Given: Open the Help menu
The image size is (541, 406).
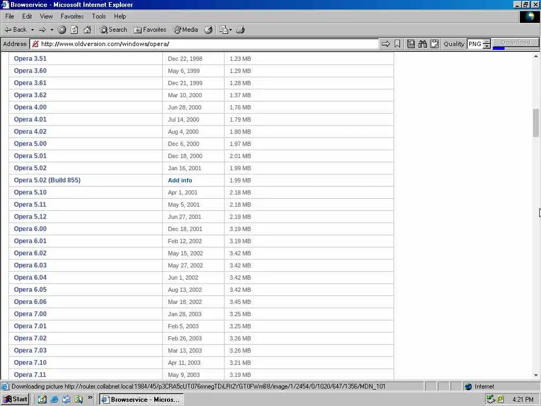Looking at the screenshot, I should (120, 16).
